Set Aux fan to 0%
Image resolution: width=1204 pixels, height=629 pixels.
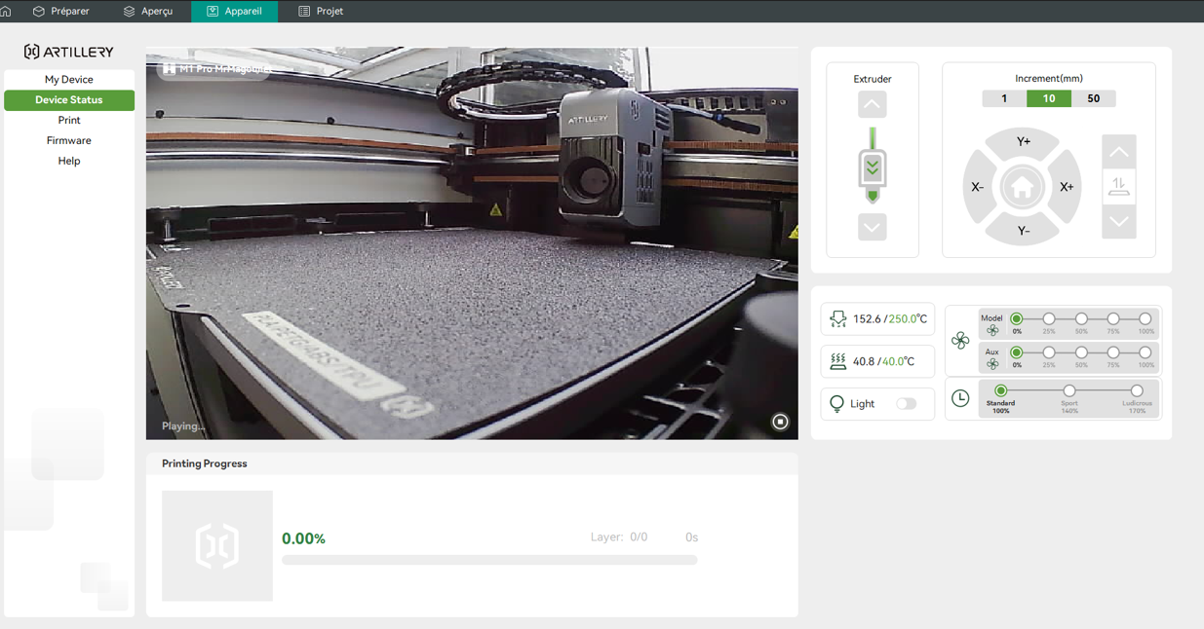[1017, 352]
